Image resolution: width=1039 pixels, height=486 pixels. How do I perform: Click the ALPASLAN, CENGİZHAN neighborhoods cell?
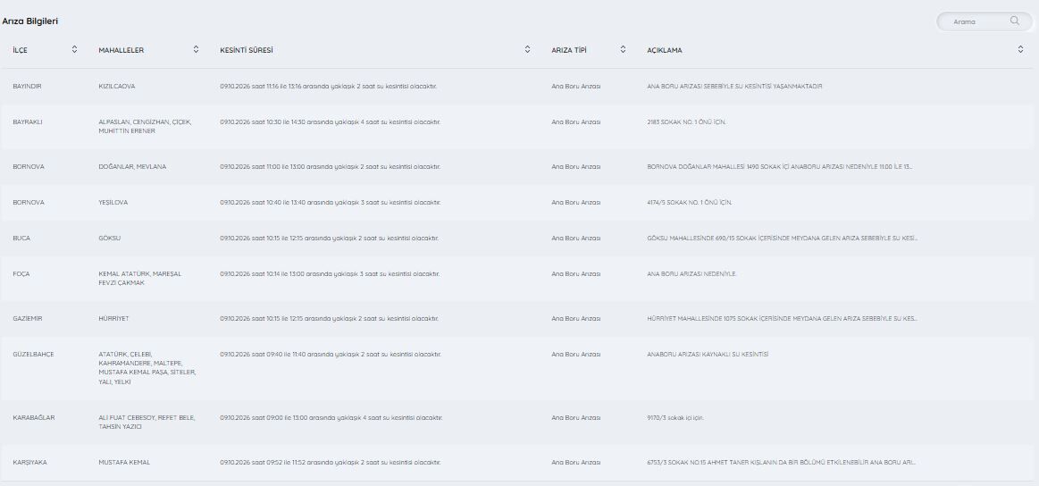[145, 127]
